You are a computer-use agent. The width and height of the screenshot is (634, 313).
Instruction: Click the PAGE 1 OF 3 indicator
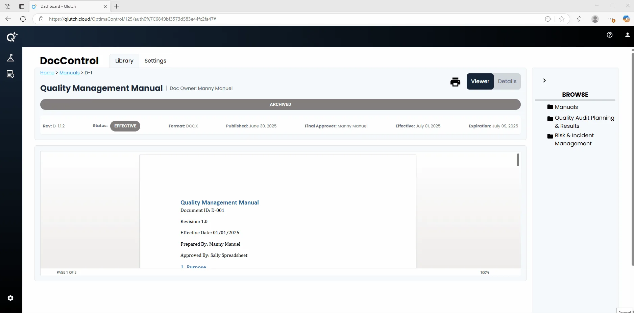coord(67,272)
